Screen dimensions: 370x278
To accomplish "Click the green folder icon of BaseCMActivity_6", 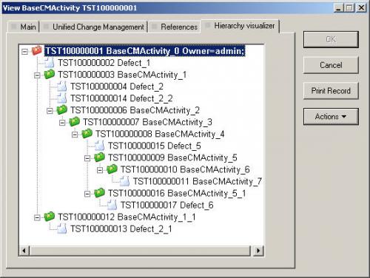I will [112, 169].
